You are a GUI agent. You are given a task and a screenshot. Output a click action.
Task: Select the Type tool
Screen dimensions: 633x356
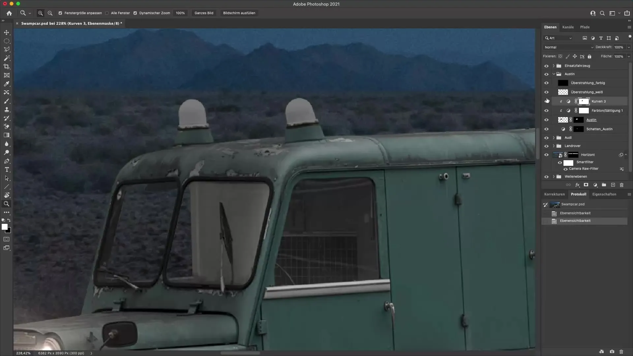(7, 169)
